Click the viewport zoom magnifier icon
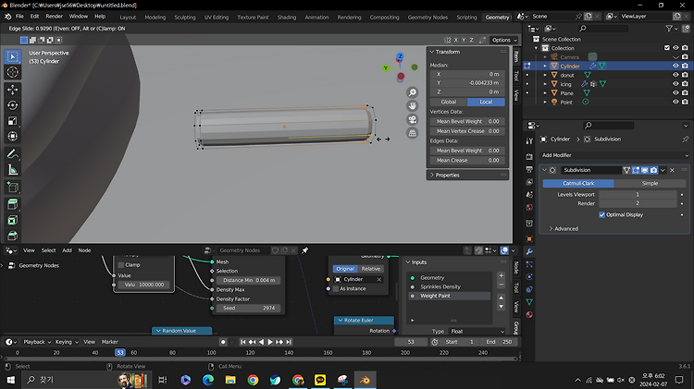 pos(413,92)
